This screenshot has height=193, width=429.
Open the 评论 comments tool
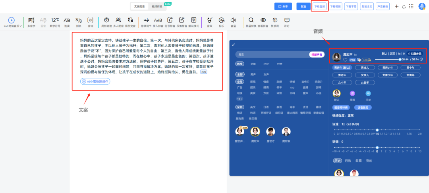click(x=287, y=22)
